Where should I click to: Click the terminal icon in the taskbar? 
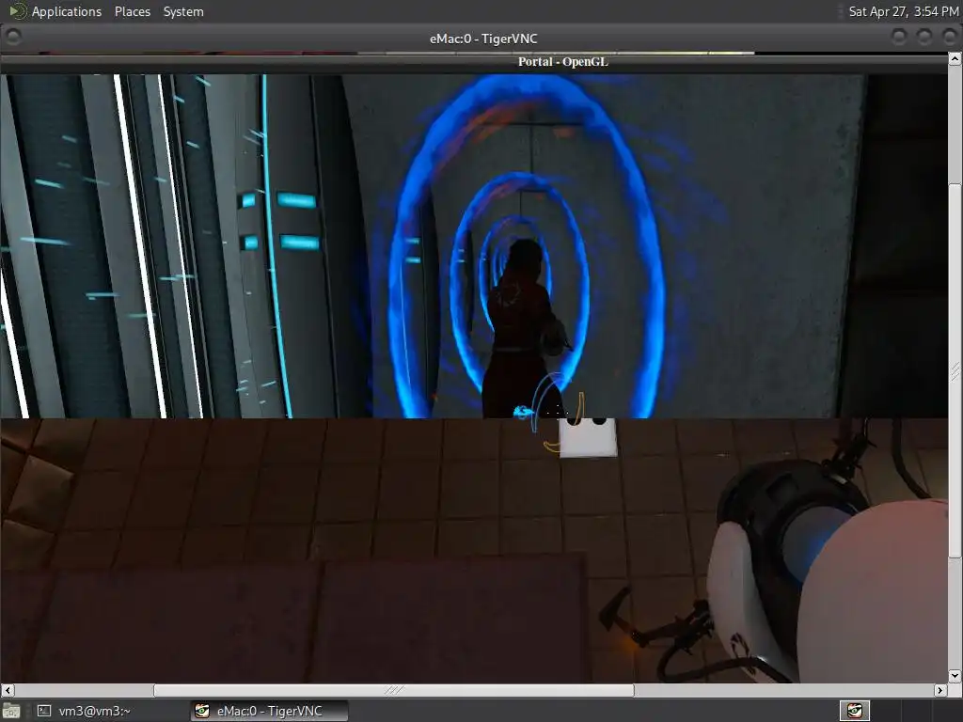coord(44,711)
